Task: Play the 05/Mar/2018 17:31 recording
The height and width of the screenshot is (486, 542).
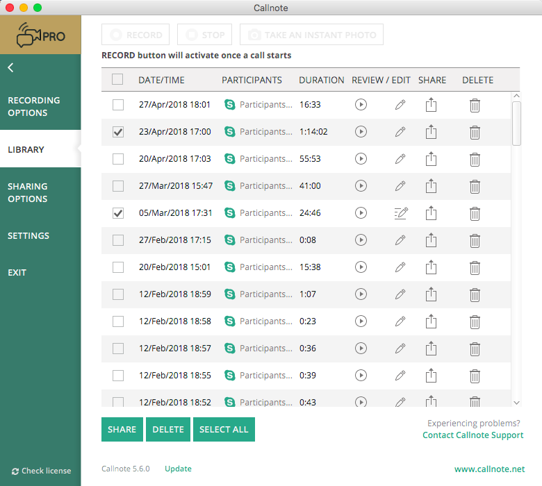Action: [361, 212]
